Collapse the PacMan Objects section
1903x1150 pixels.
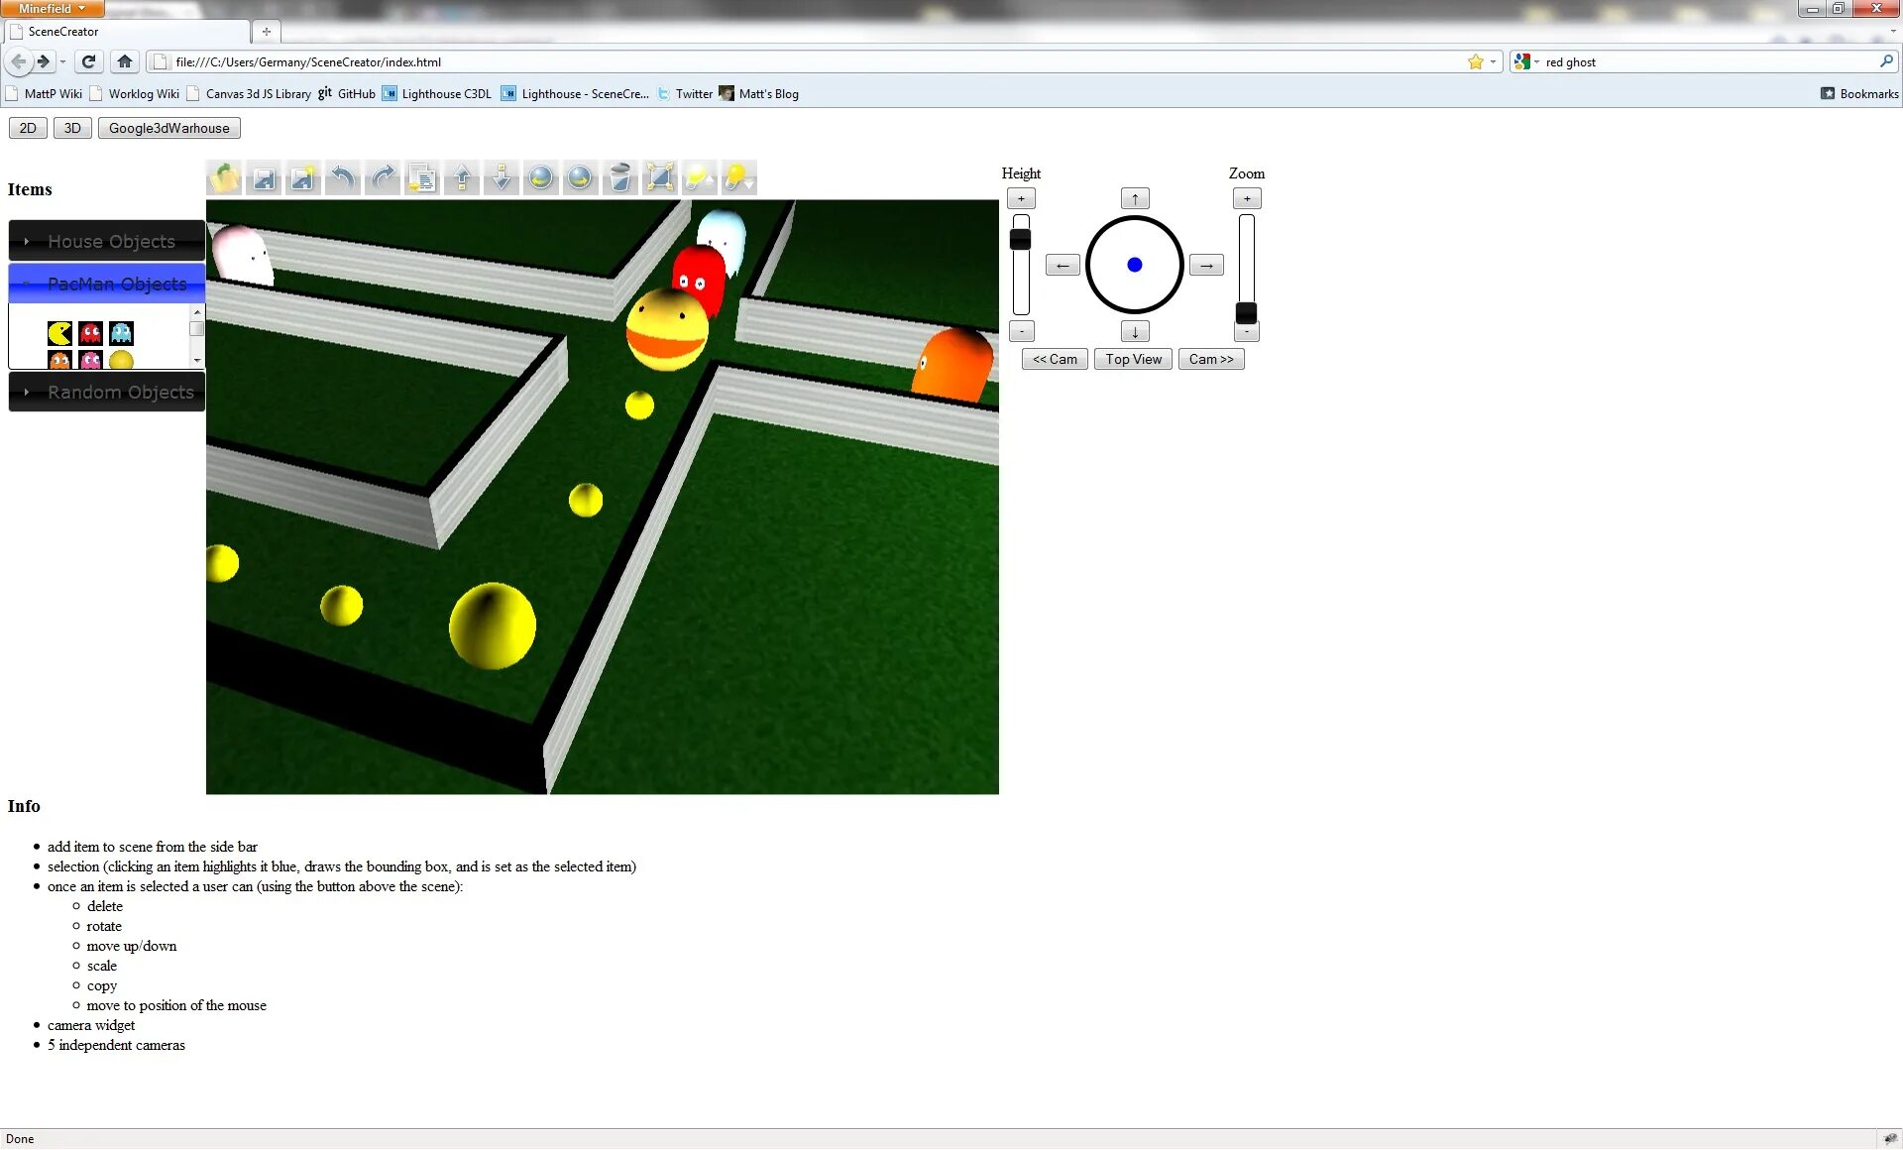click(x=107, y=284)
